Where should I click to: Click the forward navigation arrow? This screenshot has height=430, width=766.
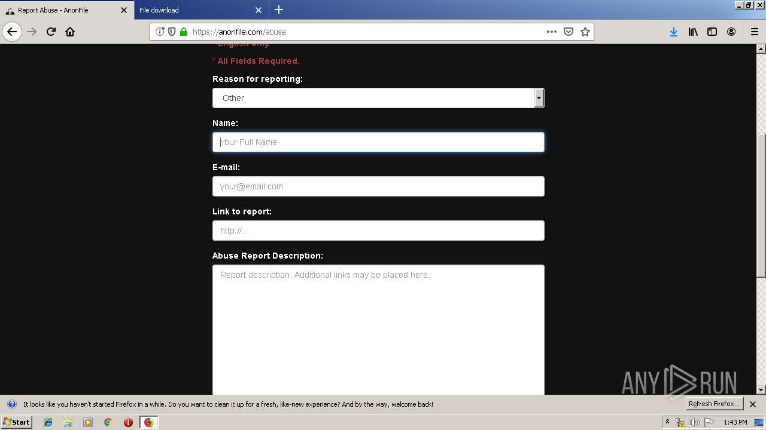pyautogui.click(x=32, y=32)
